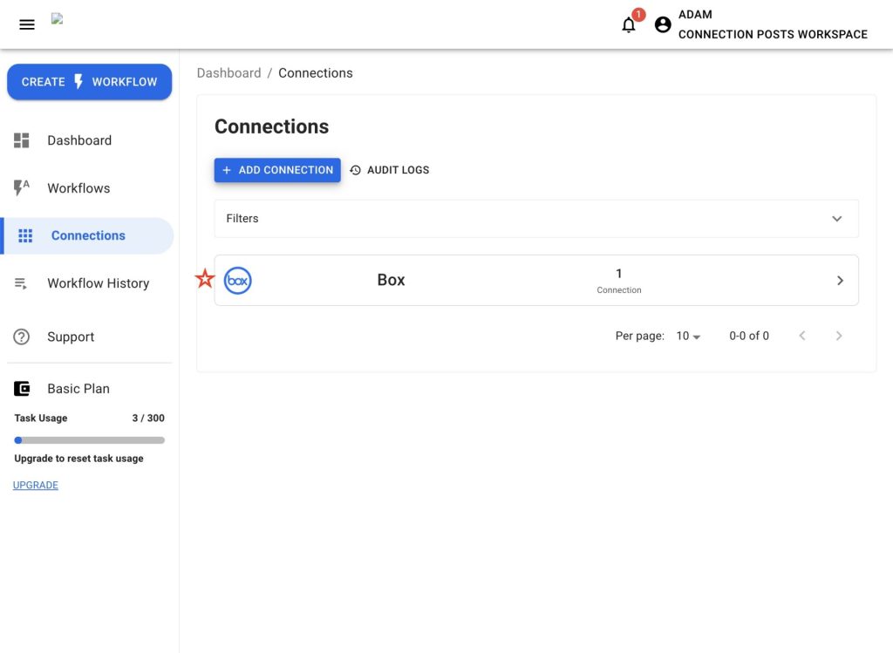Click the Connections page heading

click(x=272, y=126)
